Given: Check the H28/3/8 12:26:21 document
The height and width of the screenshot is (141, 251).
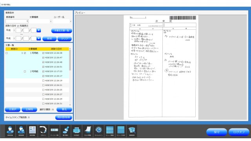Looking at the screenshot, I should click(x=43, y=85).
